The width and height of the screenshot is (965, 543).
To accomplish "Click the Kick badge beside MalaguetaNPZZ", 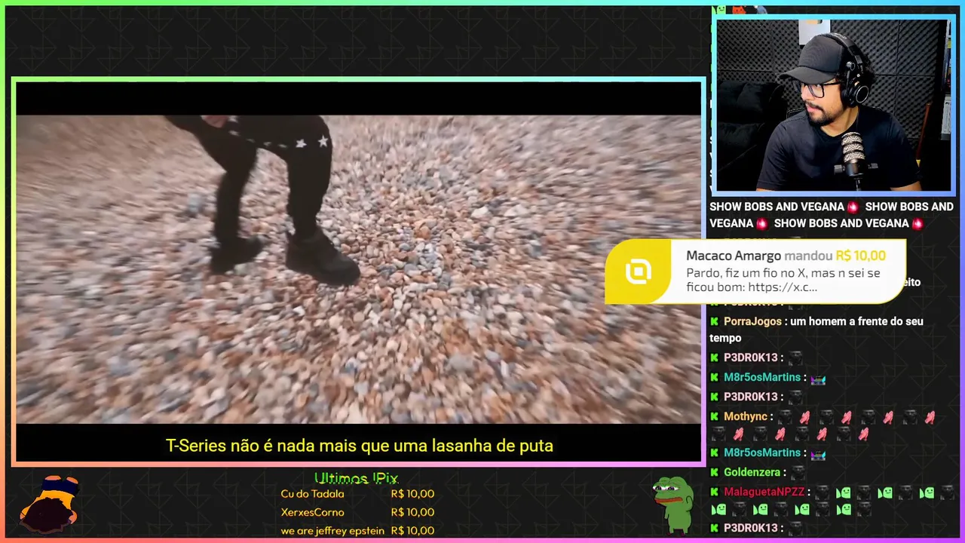I will coord(714,492).
